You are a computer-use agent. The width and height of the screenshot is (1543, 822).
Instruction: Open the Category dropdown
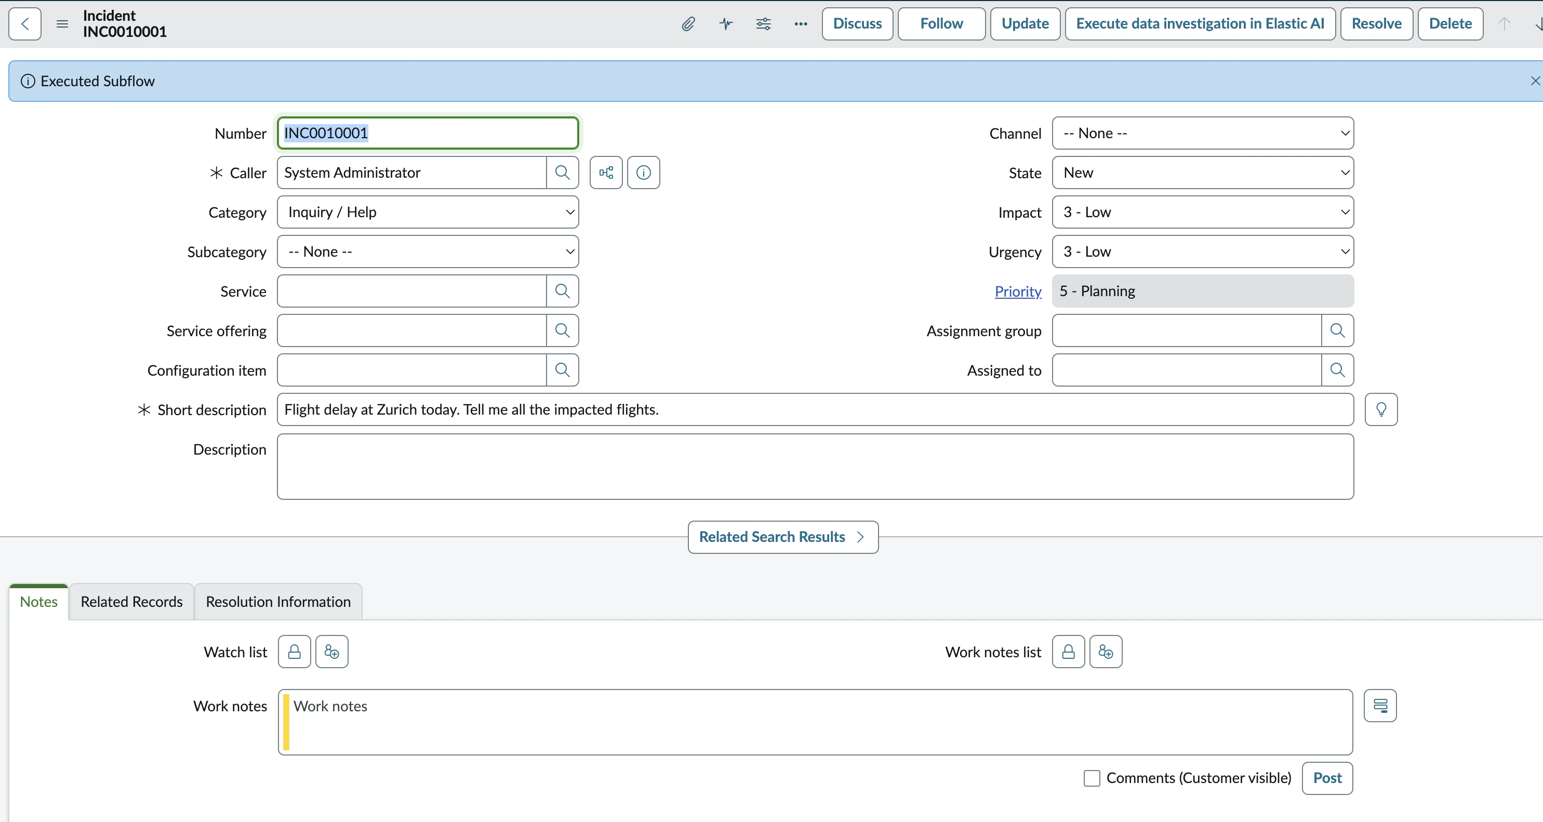(x=428, y=212)
